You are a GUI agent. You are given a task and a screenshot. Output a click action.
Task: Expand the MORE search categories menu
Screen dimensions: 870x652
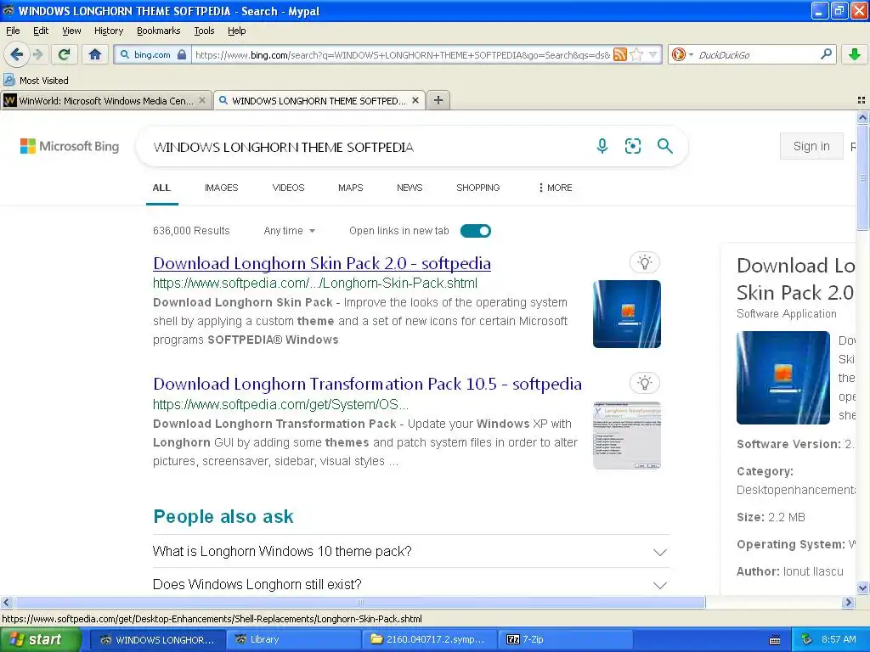click(555, 188)
